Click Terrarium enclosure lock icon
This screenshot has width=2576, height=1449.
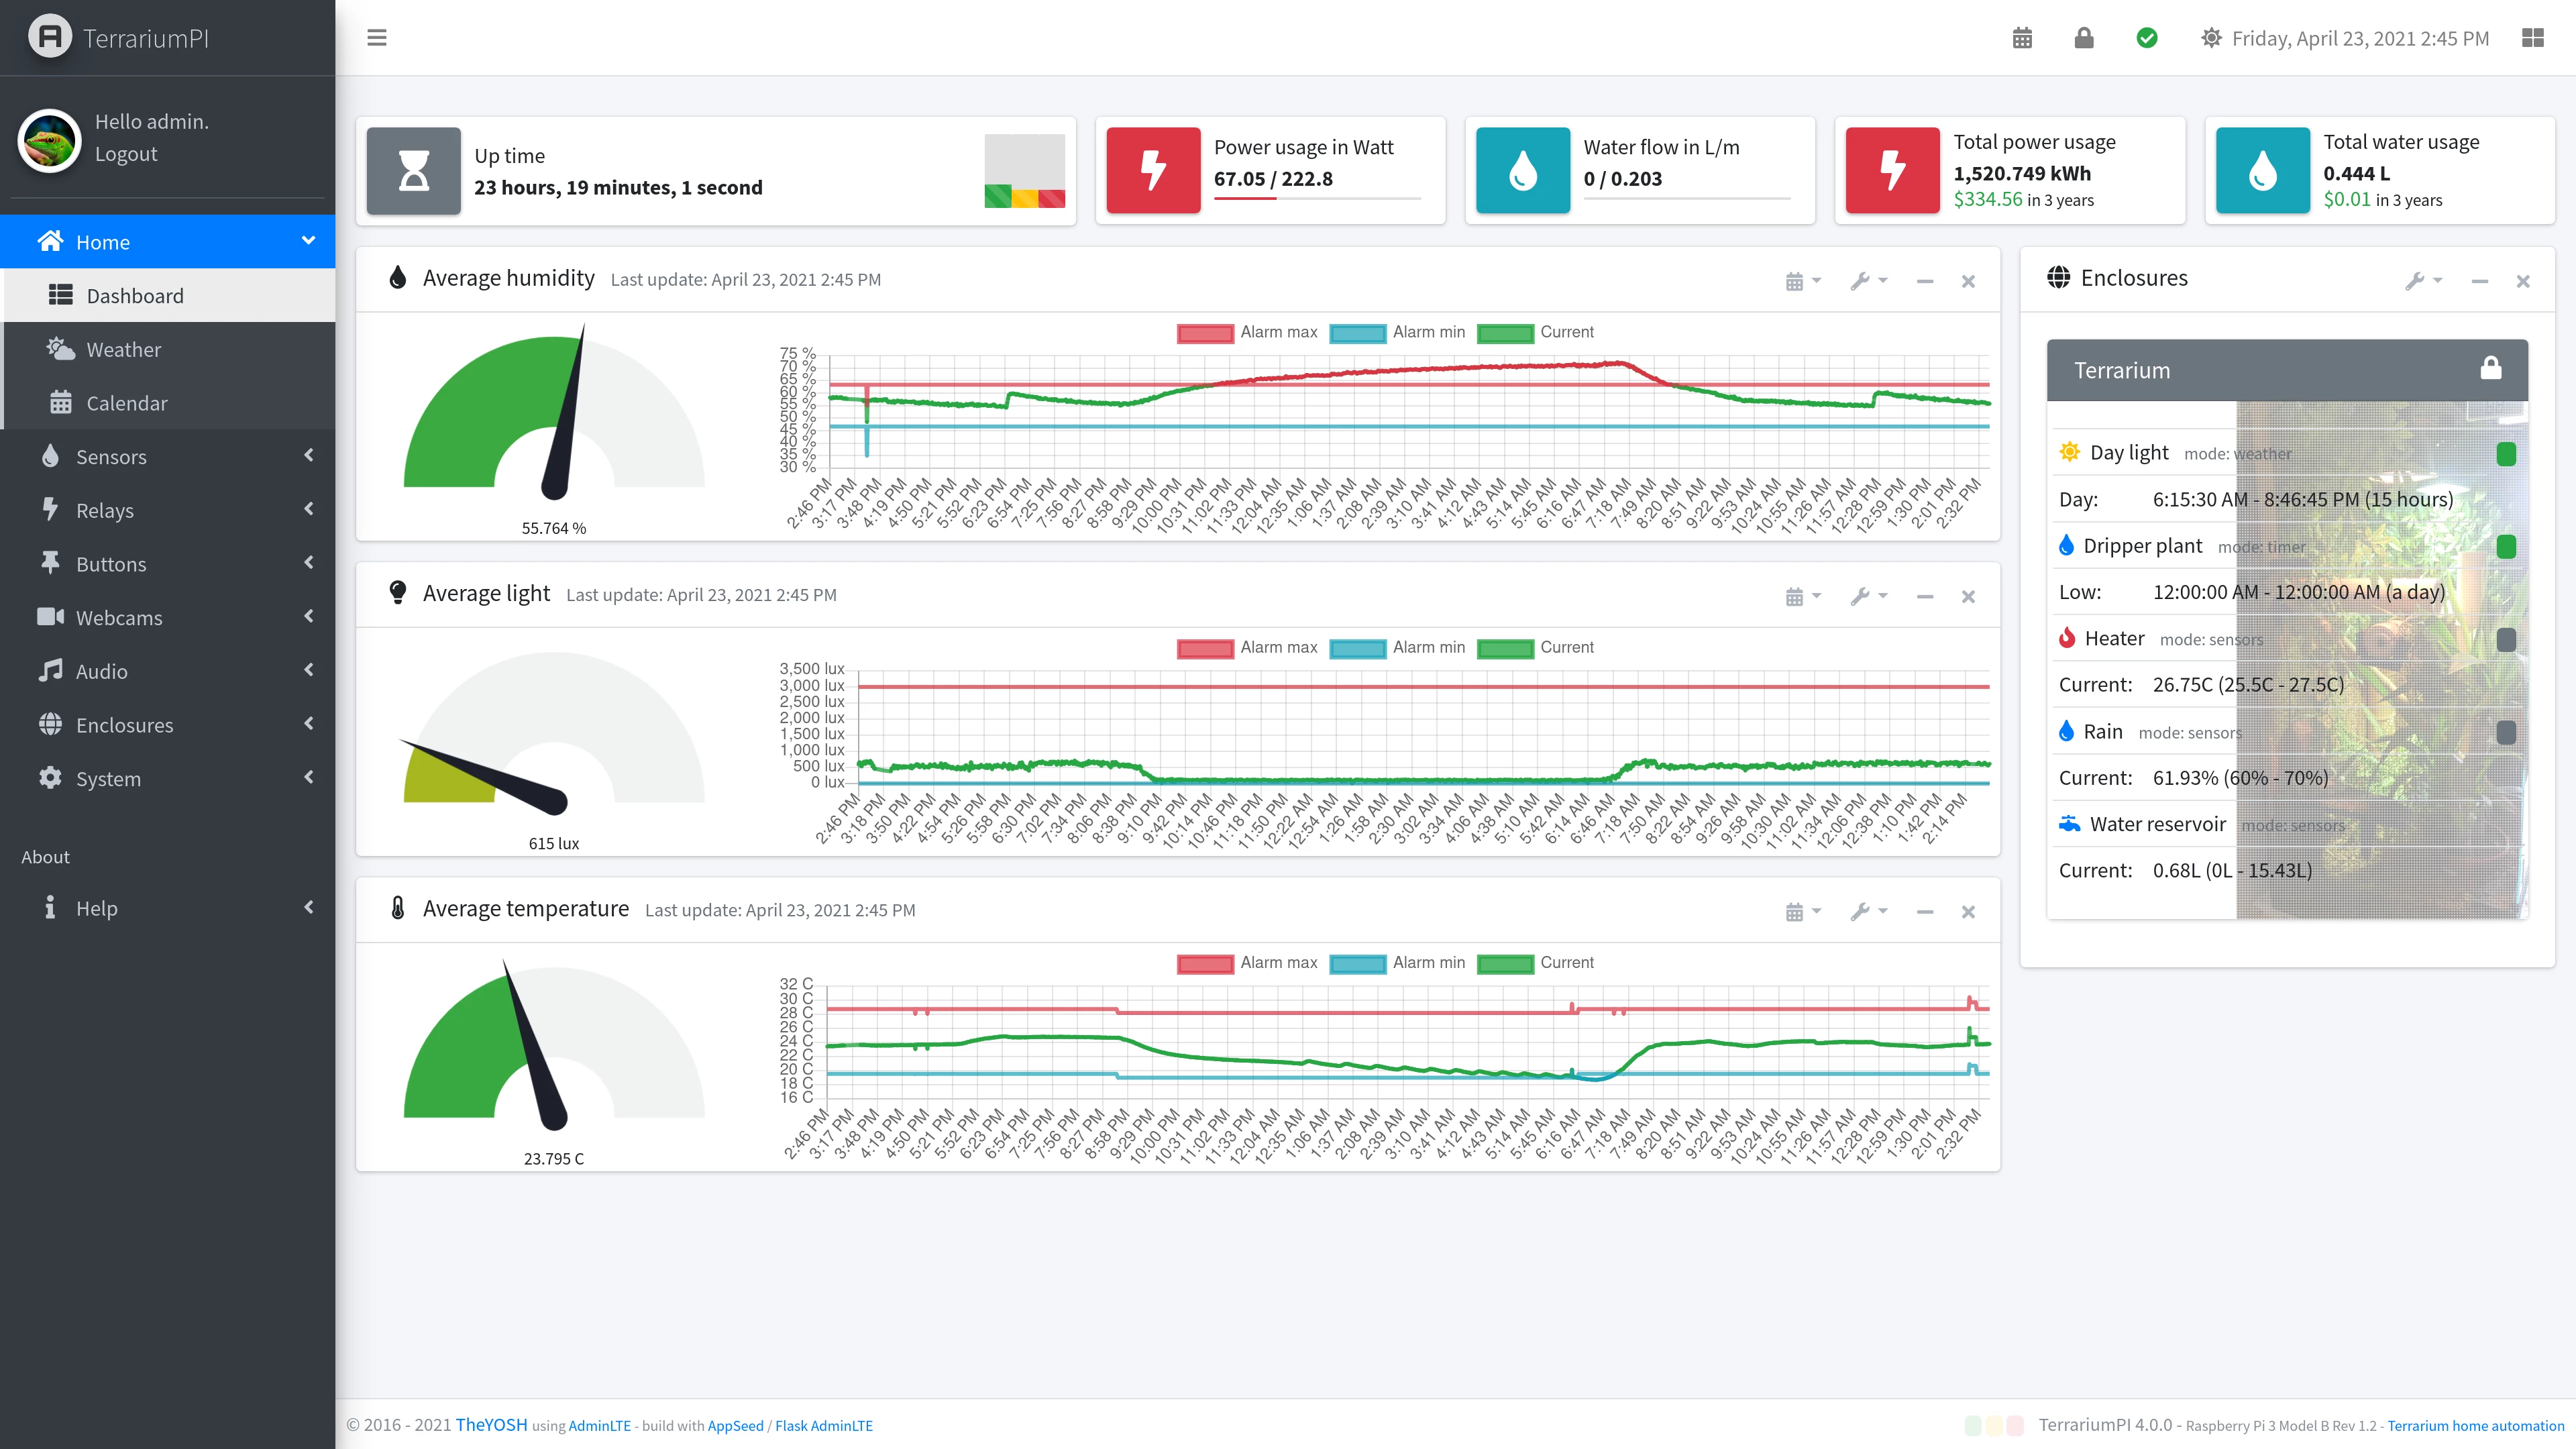[x=2490, y=369]
